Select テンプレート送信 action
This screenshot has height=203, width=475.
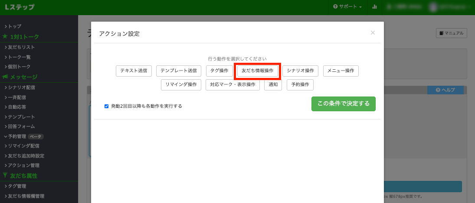(x=179, y=71)
